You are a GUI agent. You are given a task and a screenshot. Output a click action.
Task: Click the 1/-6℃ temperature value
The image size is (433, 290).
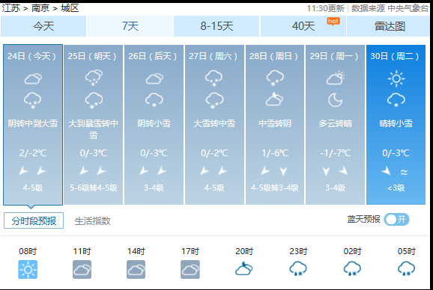click(275, 153)
